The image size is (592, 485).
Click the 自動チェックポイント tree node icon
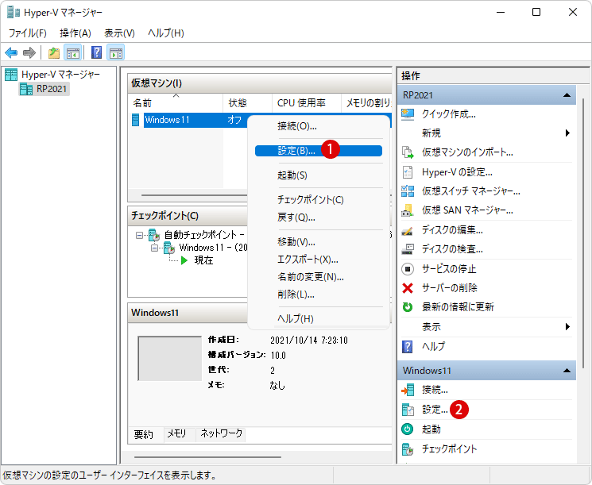154,235
